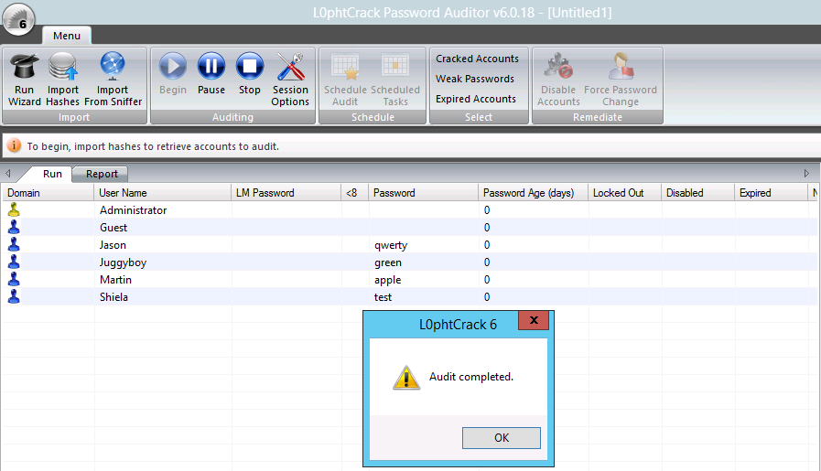Launch the Run Wizard tool
Viewport: 821px width, 471px height.
coord(24,80)
